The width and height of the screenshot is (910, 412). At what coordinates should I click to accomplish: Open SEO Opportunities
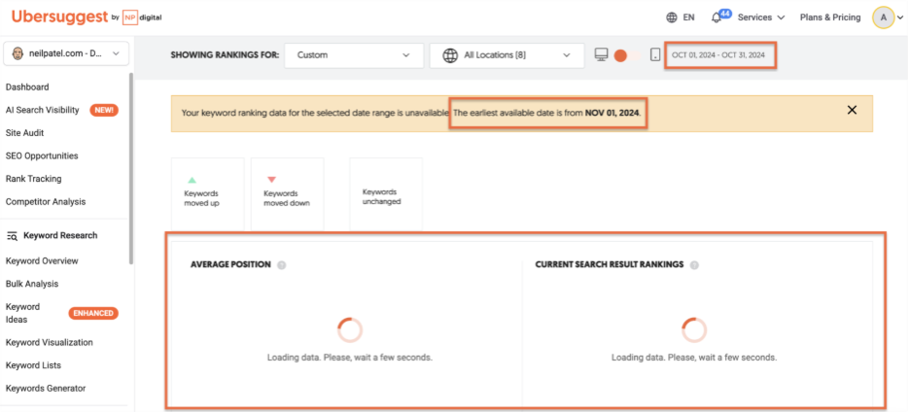(x=42, y=155)
